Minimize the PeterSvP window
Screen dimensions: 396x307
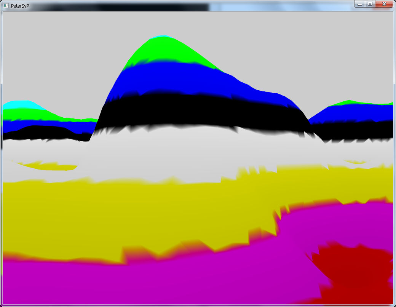point(360,4)
